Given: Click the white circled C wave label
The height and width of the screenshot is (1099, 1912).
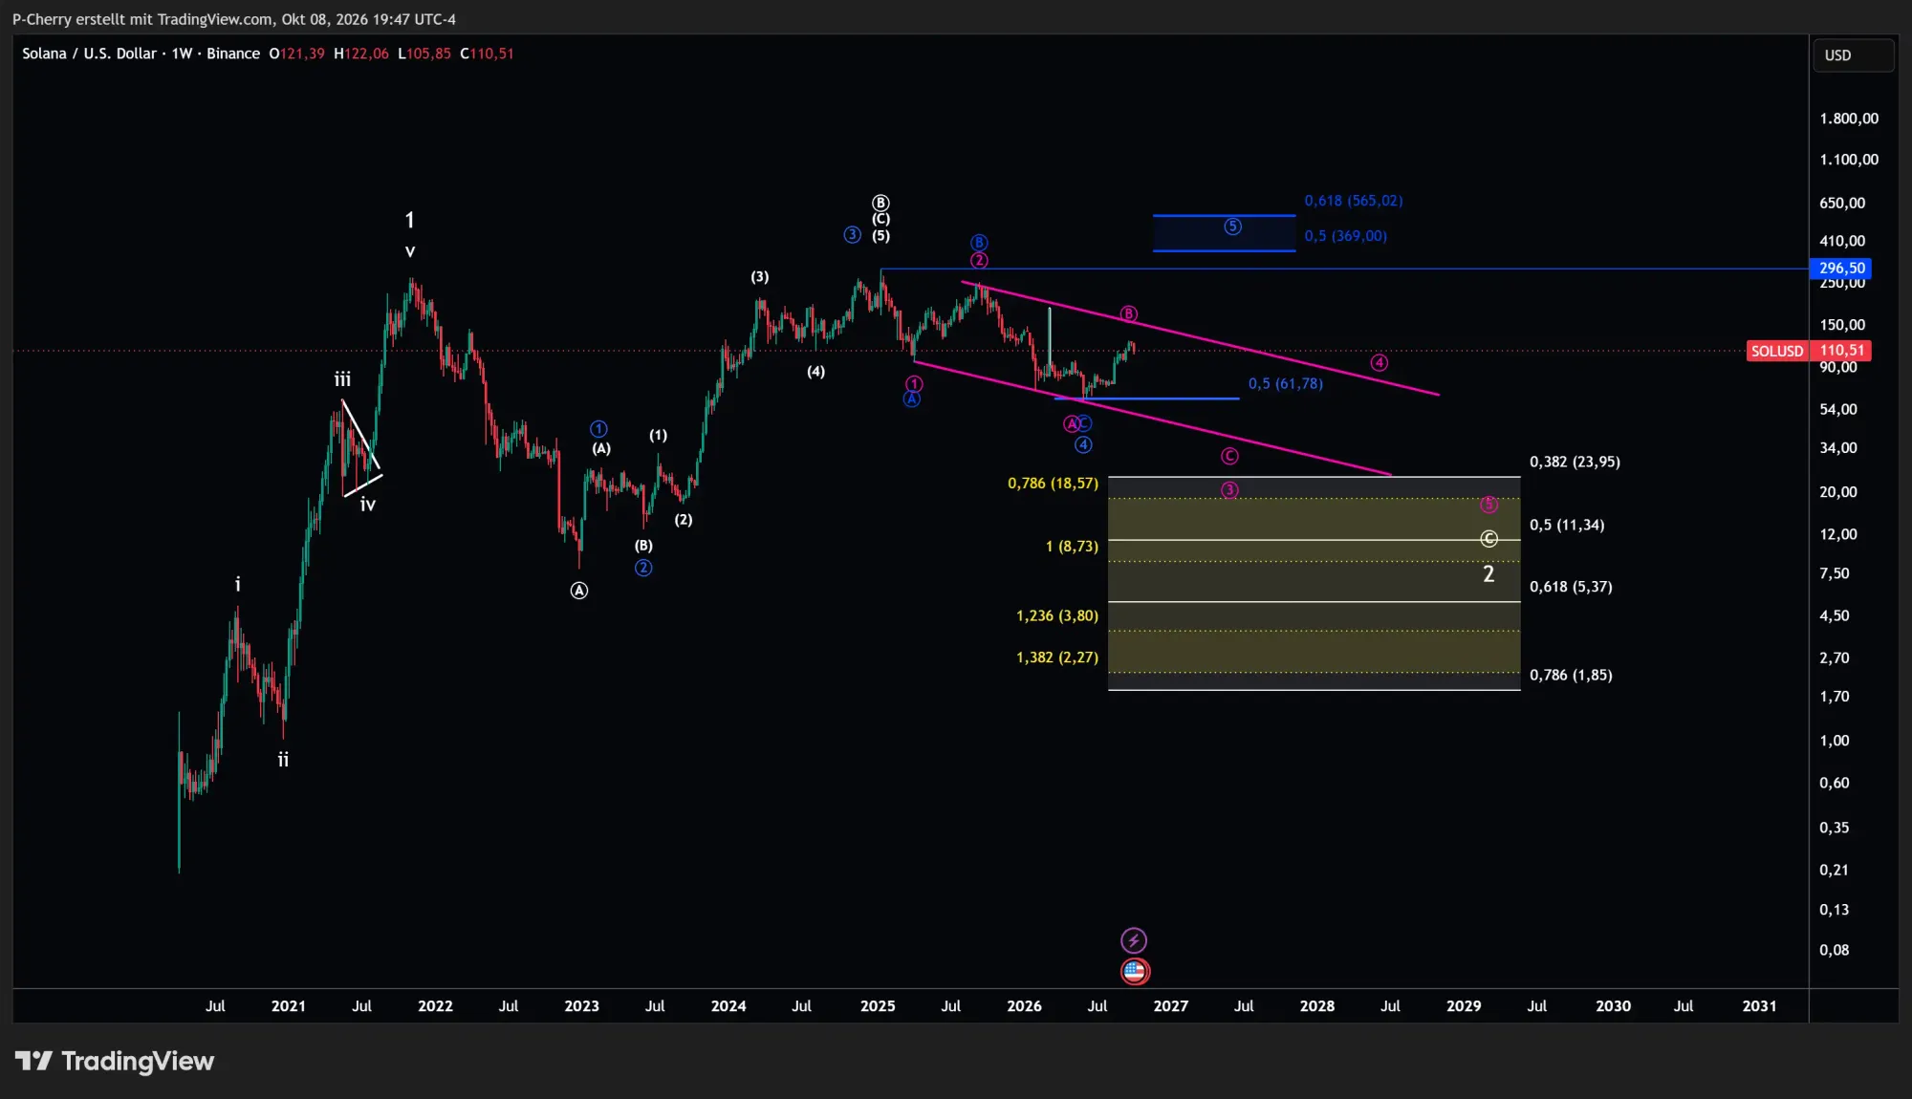Looking at the screenshot, I should (x=1488, y=539).
